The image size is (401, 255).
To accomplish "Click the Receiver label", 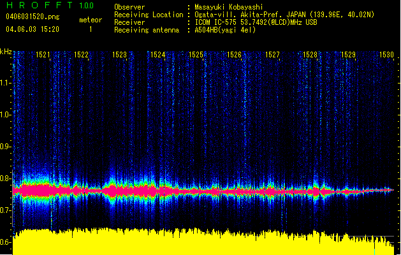I will [129, 22].
